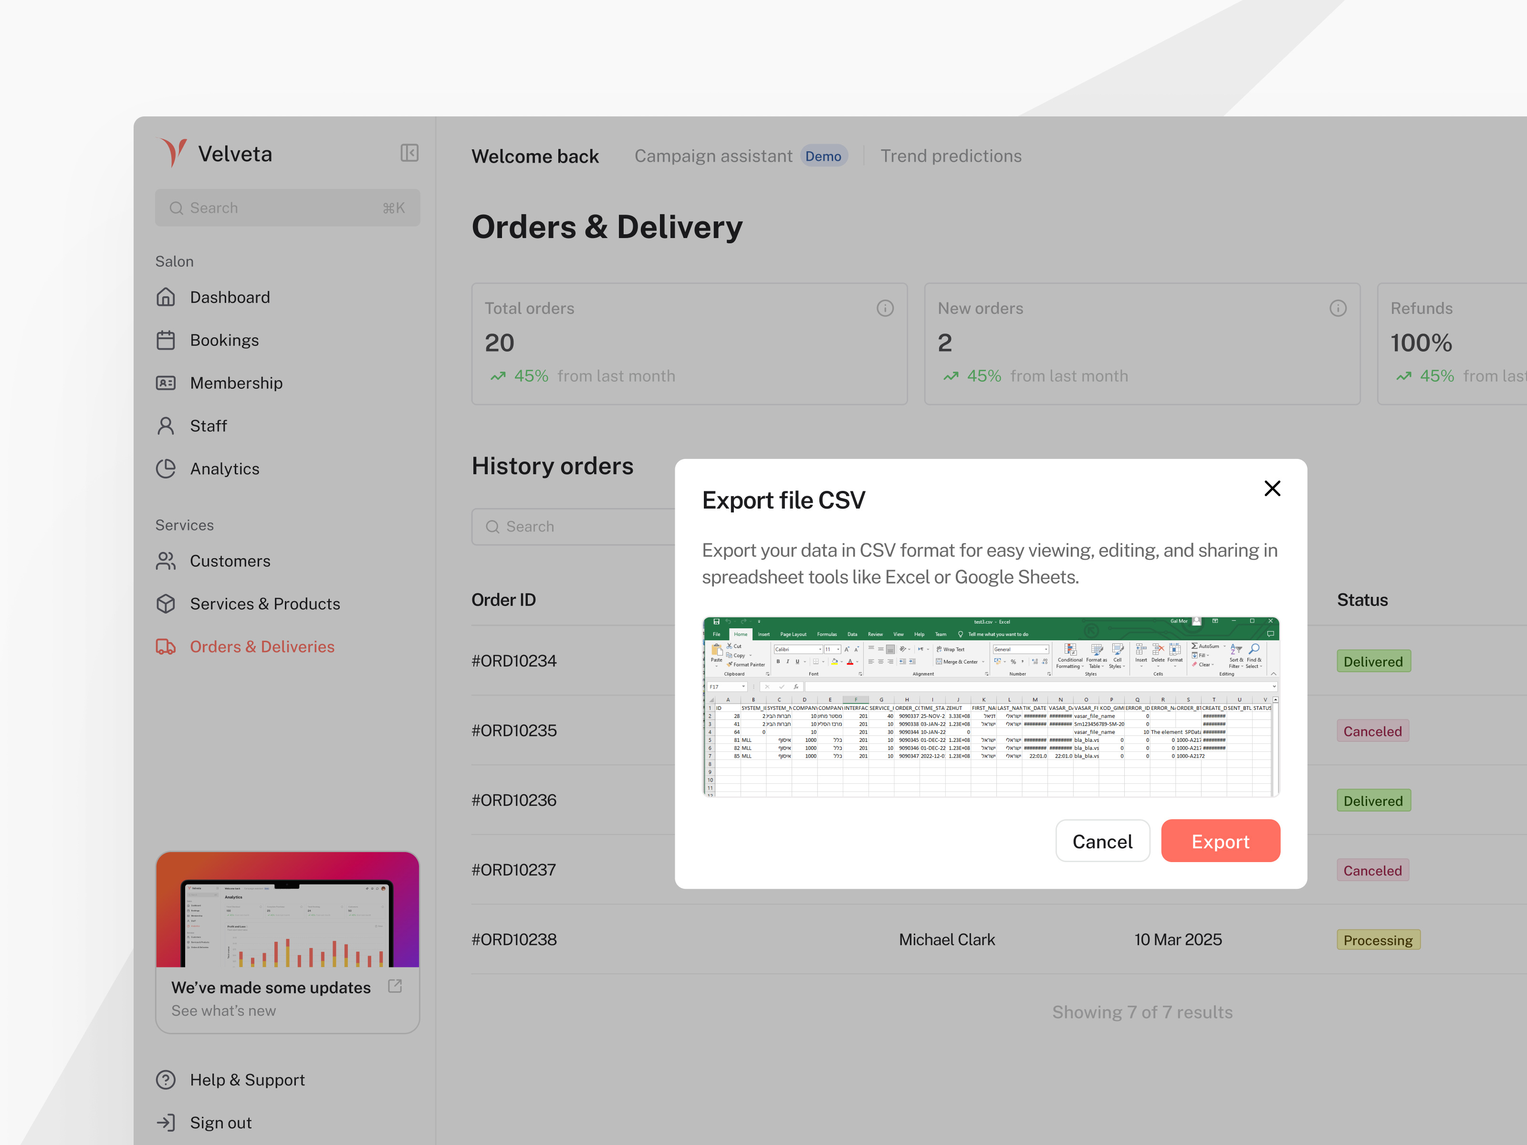Screen dimensions: 1527x1145
Task: Click the info icon on Total orders card
Action: pyautogui.click(x=885, y=308)
